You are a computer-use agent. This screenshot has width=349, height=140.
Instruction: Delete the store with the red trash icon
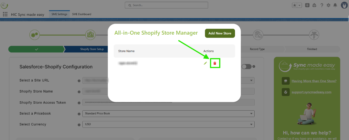tap(215, 63)
